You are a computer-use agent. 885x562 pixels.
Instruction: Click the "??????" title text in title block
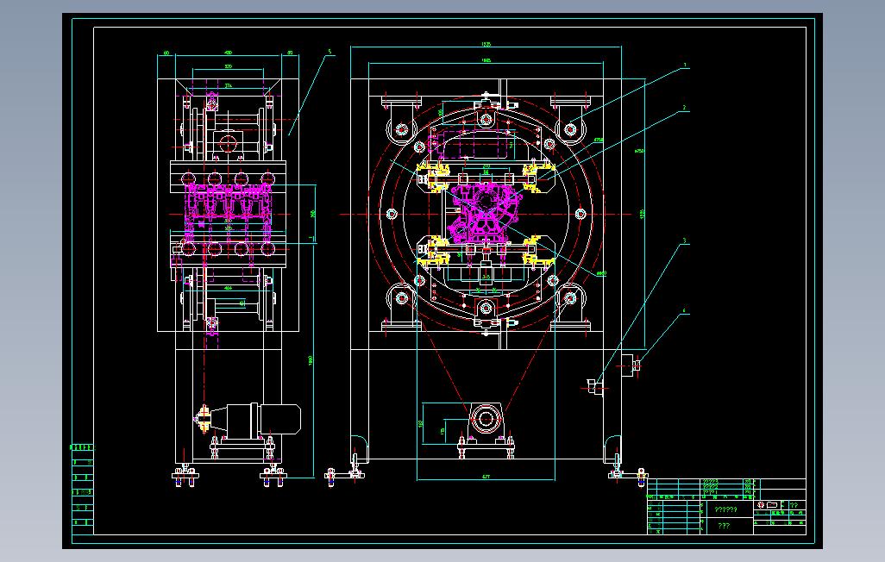725,509
